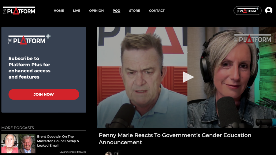Click Subscribe to Platform Plus text
Viewport: 276px width, 155px height.
tap(29, 68)
